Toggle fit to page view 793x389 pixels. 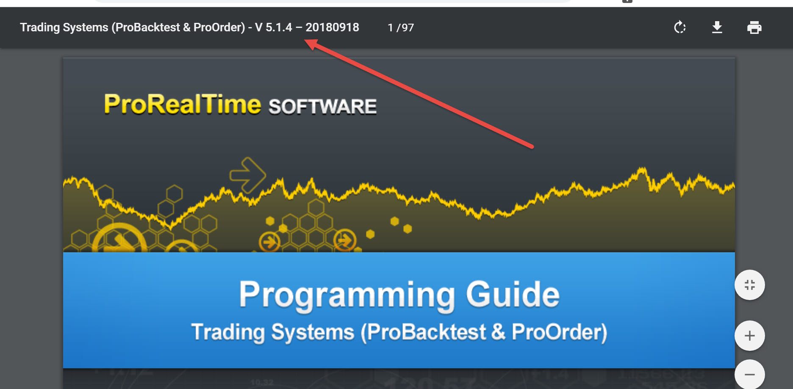coord(750,285)
